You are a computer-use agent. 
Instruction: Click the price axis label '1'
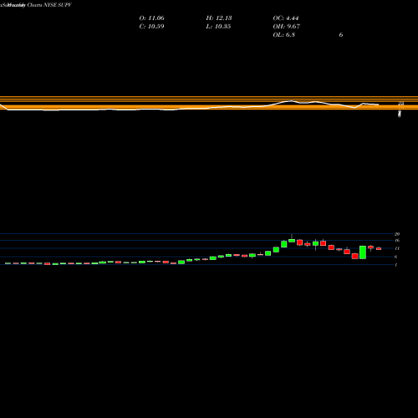(396, 265)
